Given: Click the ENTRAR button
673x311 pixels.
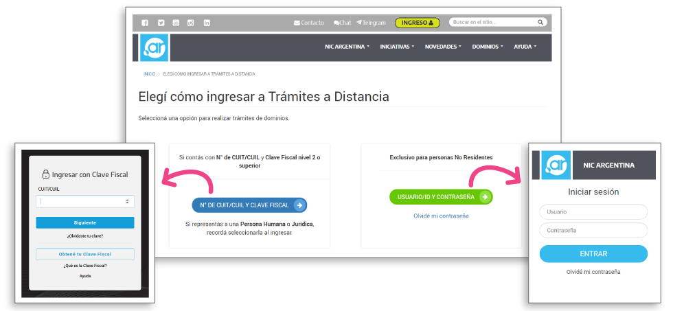Looking at the screenshot, I should tap(593, 254).
